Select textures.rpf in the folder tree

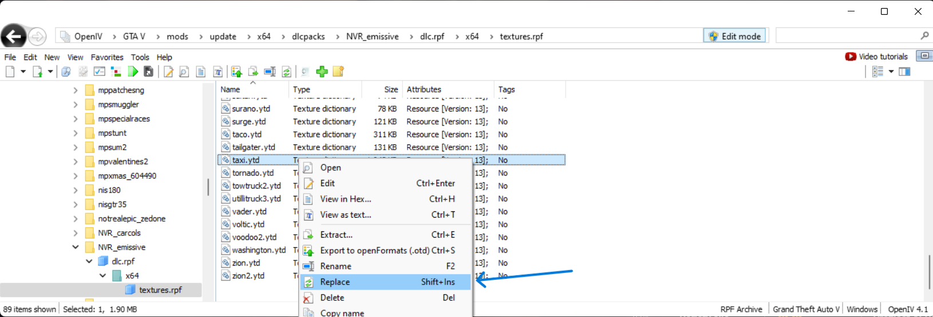pyautogui.click(x=160, y=290)
